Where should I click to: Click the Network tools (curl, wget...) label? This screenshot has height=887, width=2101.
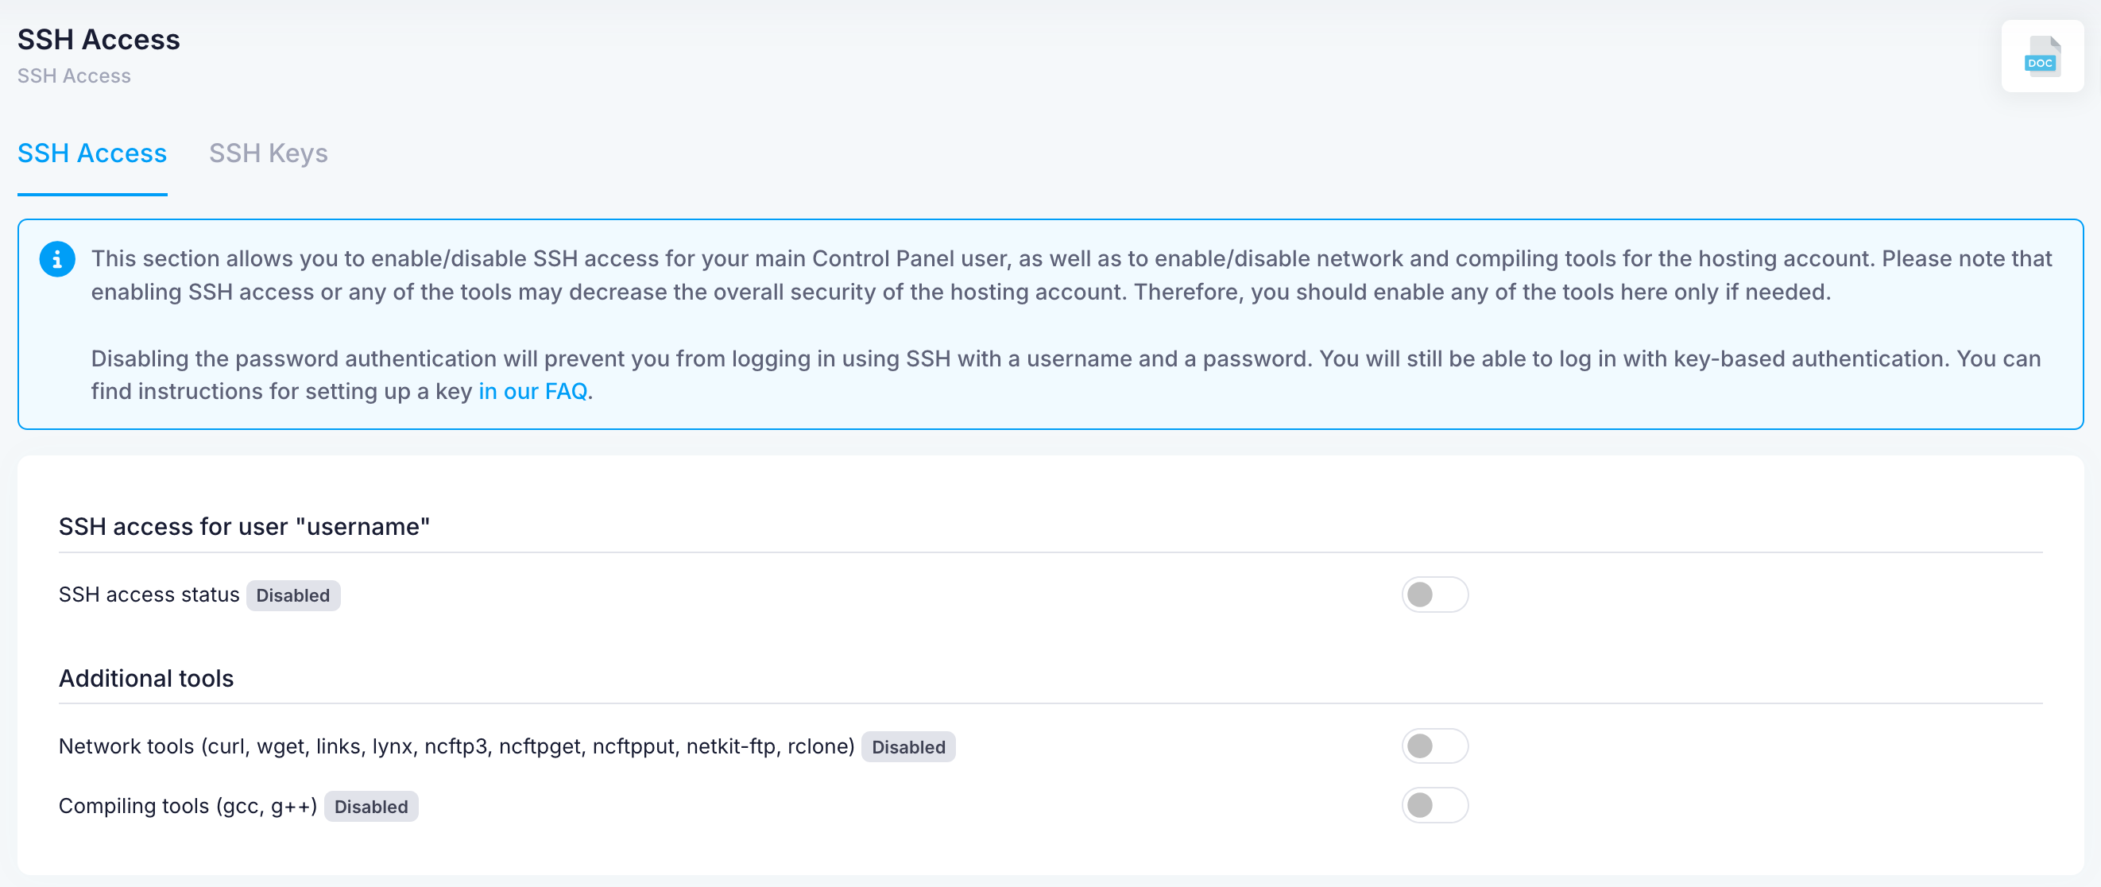tap(457, 746)
